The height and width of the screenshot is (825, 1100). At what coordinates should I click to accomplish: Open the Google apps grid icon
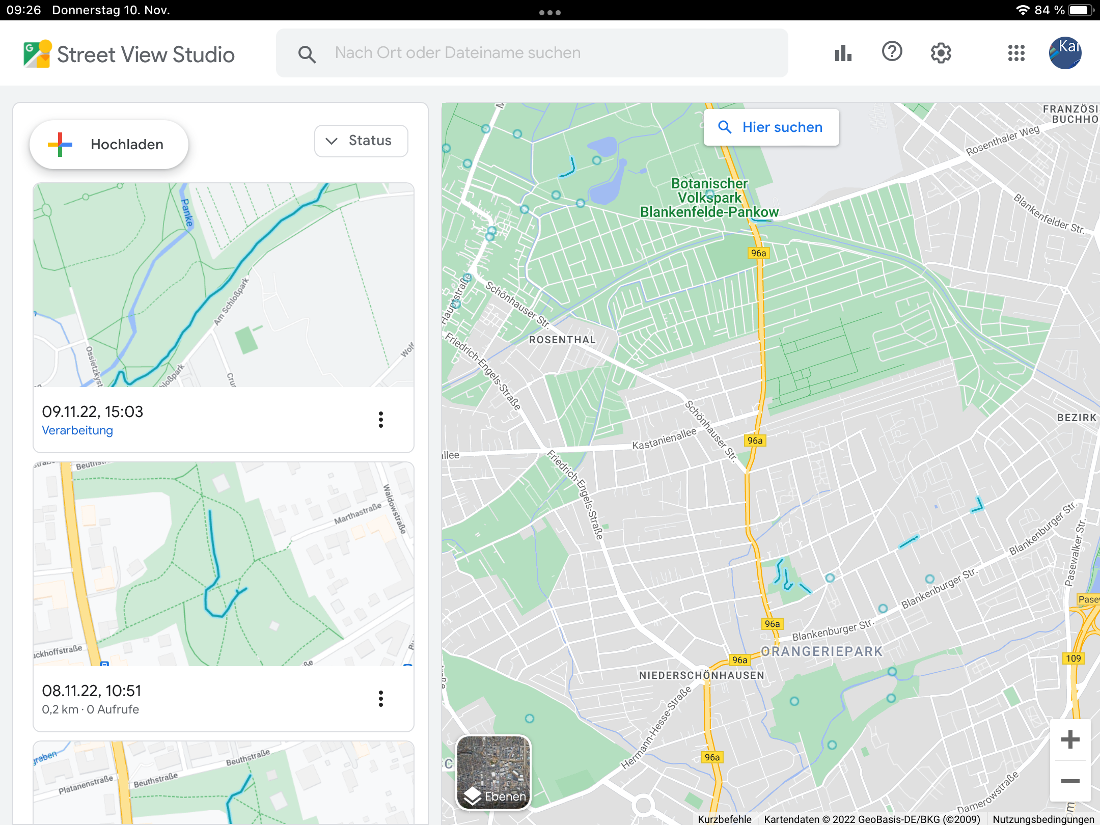click(1016, 53)
